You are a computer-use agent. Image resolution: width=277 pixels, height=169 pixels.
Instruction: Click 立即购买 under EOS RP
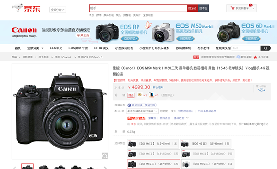[x=130, y=38]
